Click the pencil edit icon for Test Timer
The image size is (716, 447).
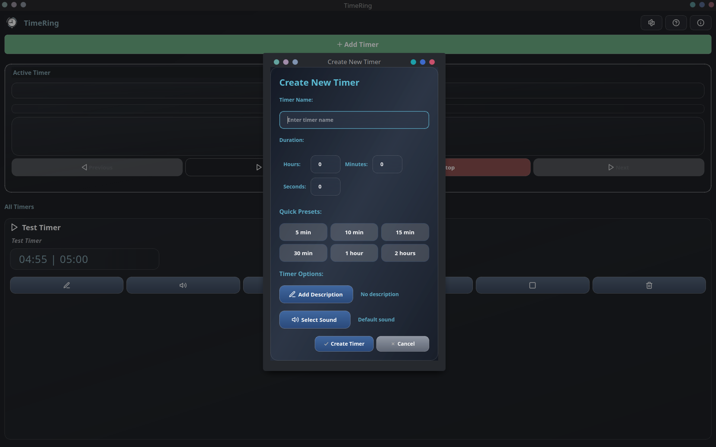click(x=67, y=285)
